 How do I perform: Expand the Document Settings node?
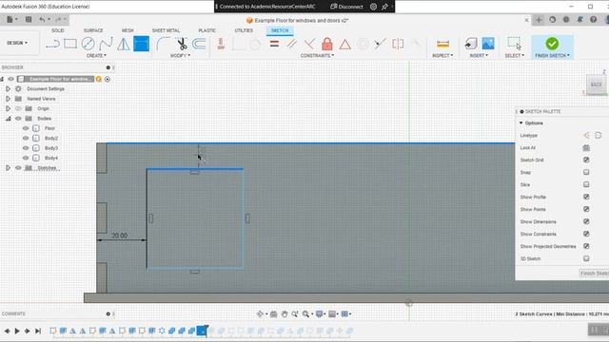(8, 88)
